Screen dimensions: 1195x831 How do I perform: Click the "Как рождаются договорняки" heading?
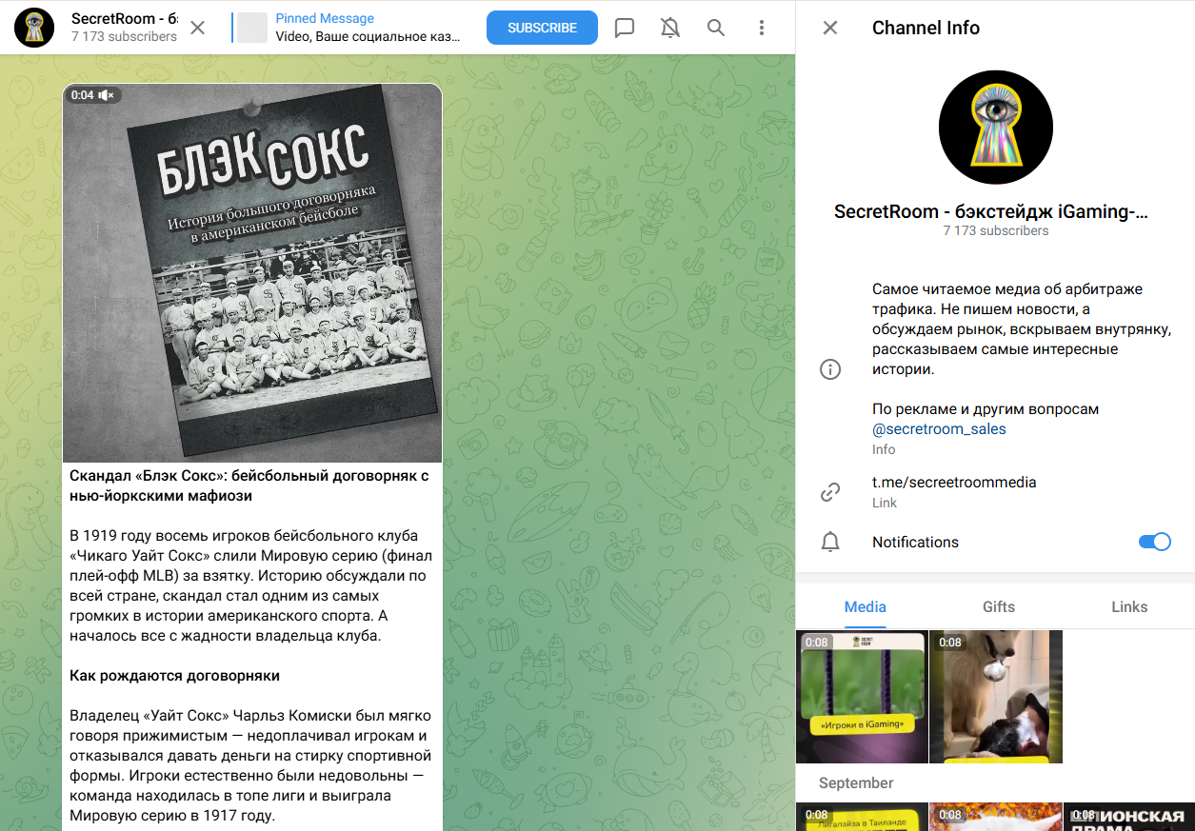point(174,676)
